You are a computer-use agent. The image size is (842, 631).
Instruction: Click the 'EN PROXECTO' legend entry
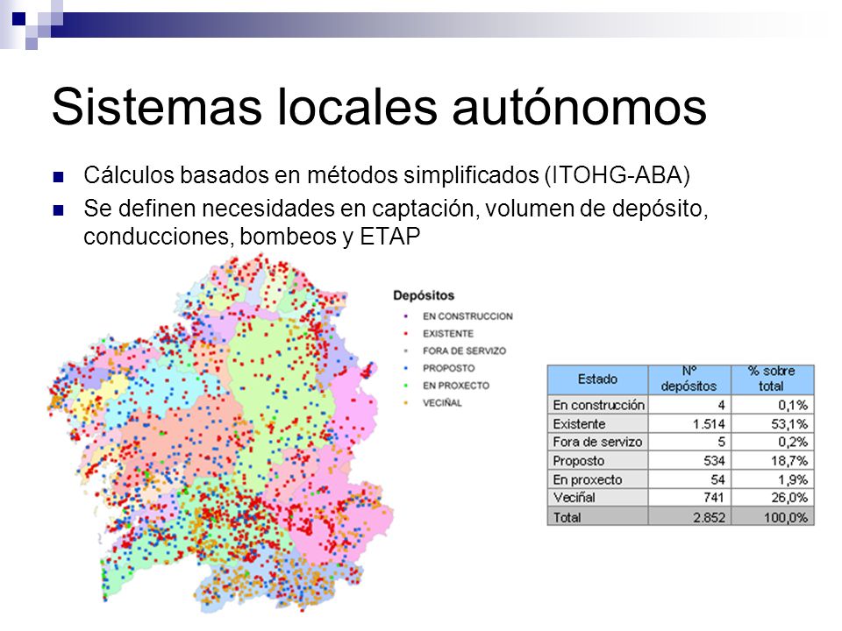pyautogui.click(x=456, y=386)
